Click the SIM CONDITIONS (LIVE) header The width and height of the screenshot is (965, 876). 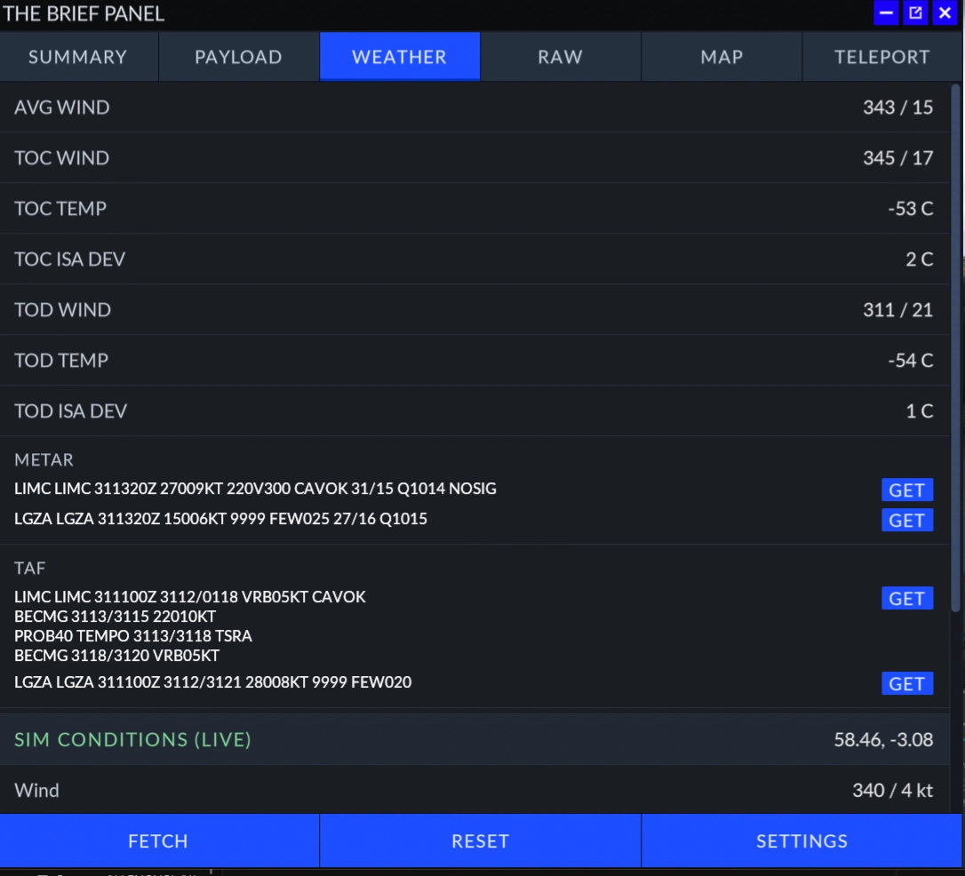(x=132, y=739)
